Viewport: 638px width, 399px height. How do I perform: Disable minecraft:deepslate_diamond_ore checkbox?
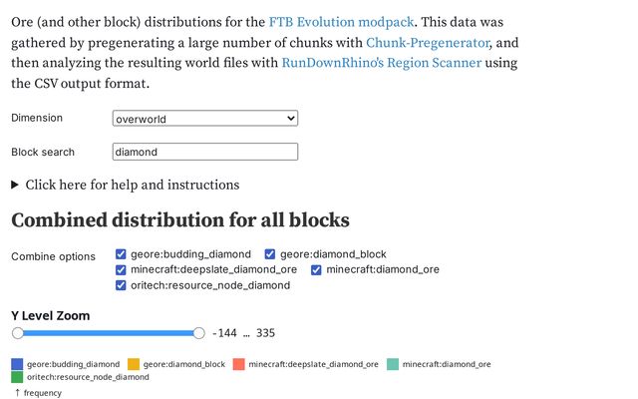point(121,270)
